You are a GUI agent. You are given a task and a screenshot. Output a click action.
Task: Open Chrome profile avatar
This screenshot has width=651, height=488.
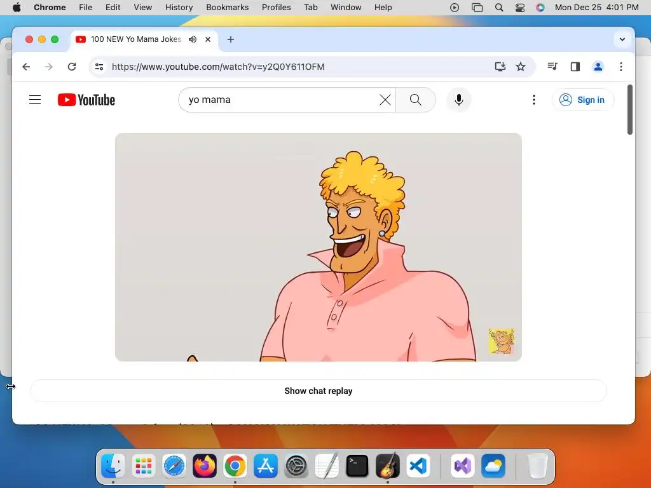click(598, 66)
